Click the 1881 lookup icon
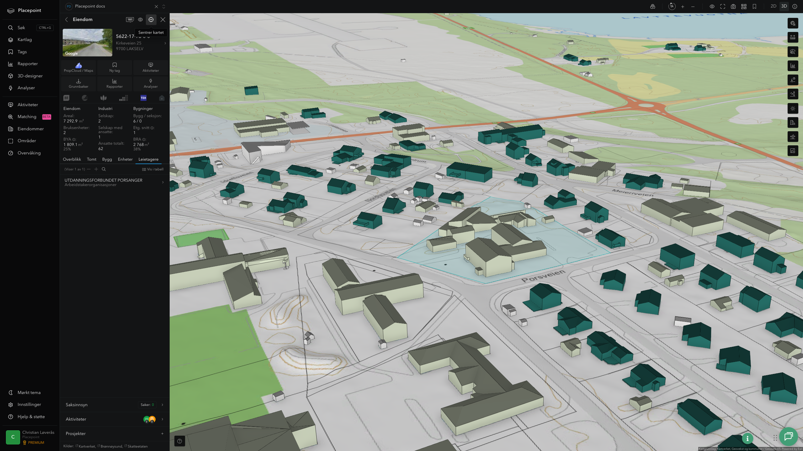Image resolution: width=803 pixels, height=451 pixels. (x=130, y=19)
